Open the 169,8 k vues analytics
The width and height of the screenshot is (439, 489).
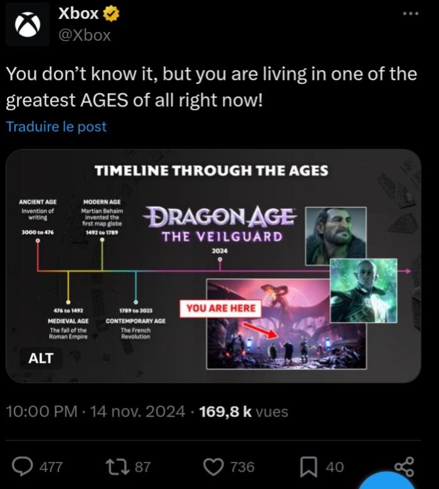(x=243, y=412)
